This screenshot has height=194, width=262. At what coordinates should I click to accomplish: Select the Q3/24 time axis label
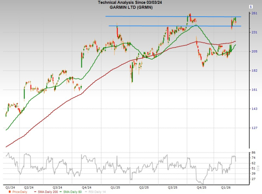[x=57, y=186]
